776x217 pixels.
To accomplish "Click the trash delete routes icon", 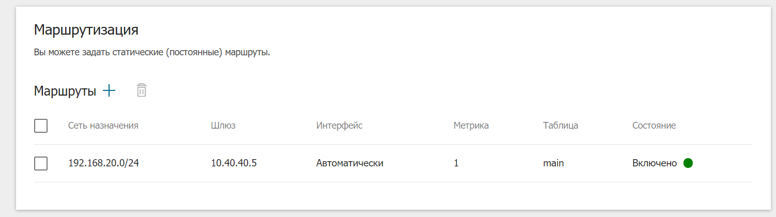I will point(142,90).
